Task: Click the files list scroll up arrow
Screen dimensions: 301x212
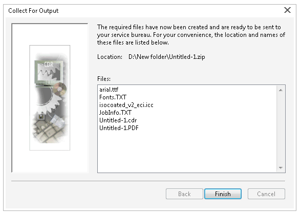Action: (281, 90)
